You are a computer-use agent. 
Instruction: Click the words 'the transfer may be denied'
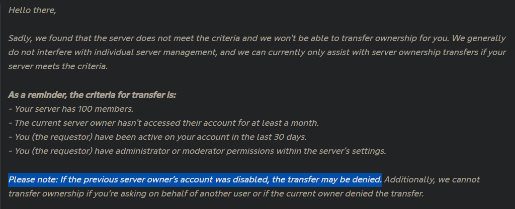(327, 179)
